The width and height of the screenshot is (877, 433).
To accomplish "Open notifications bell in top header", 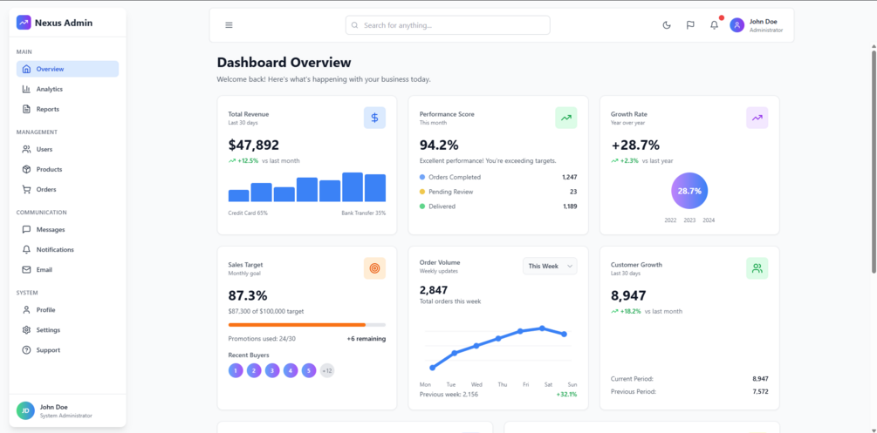I will pos(714,25).
